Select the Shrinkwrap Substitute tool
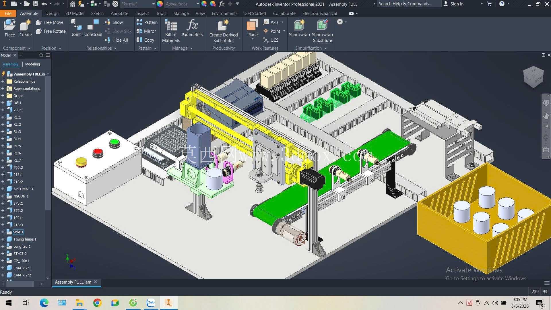 click(322, 31)
